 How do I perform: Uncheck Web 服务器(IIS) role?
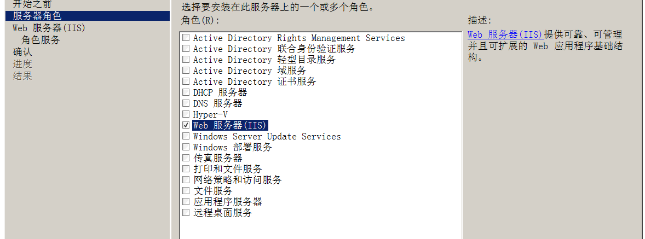186,125
